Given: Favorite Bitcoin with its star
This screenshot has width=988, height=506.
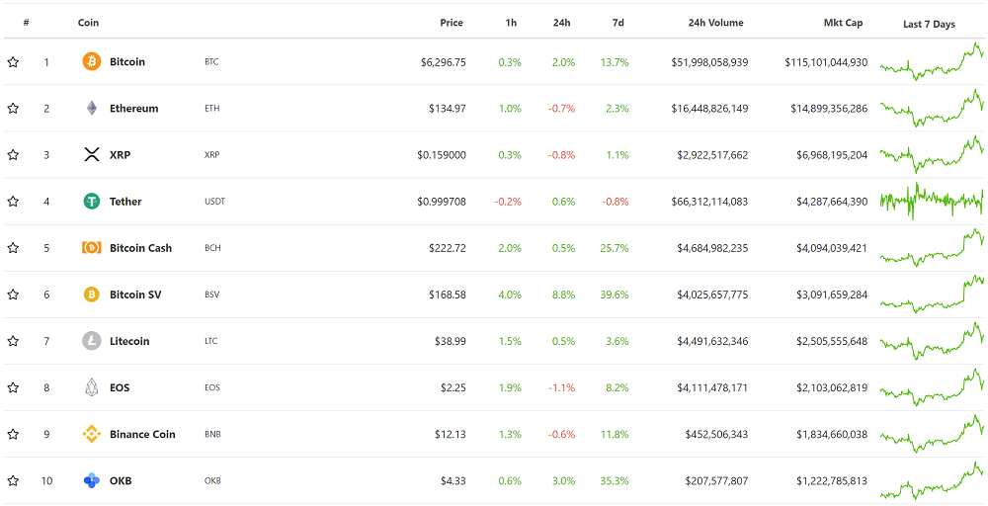Looking at the screenshot, I should [13, 61].
